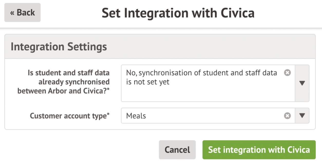Confirm with the green Set integration with Civica button

tap(259, 150)
